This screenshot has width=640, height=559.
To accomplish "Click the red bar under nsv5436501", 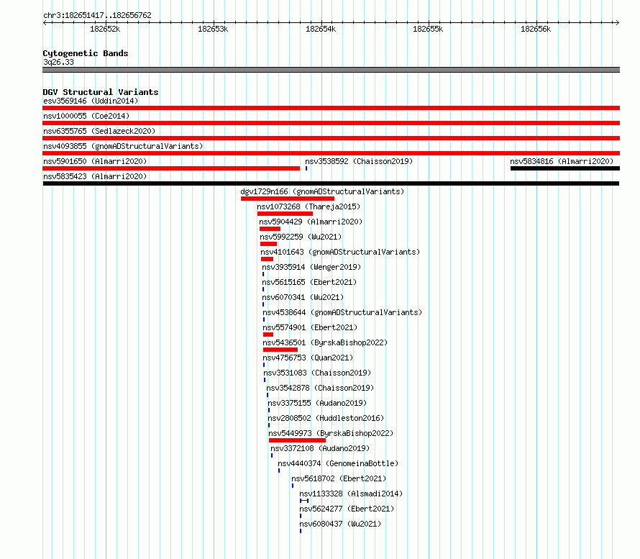I will coord(280,350).
